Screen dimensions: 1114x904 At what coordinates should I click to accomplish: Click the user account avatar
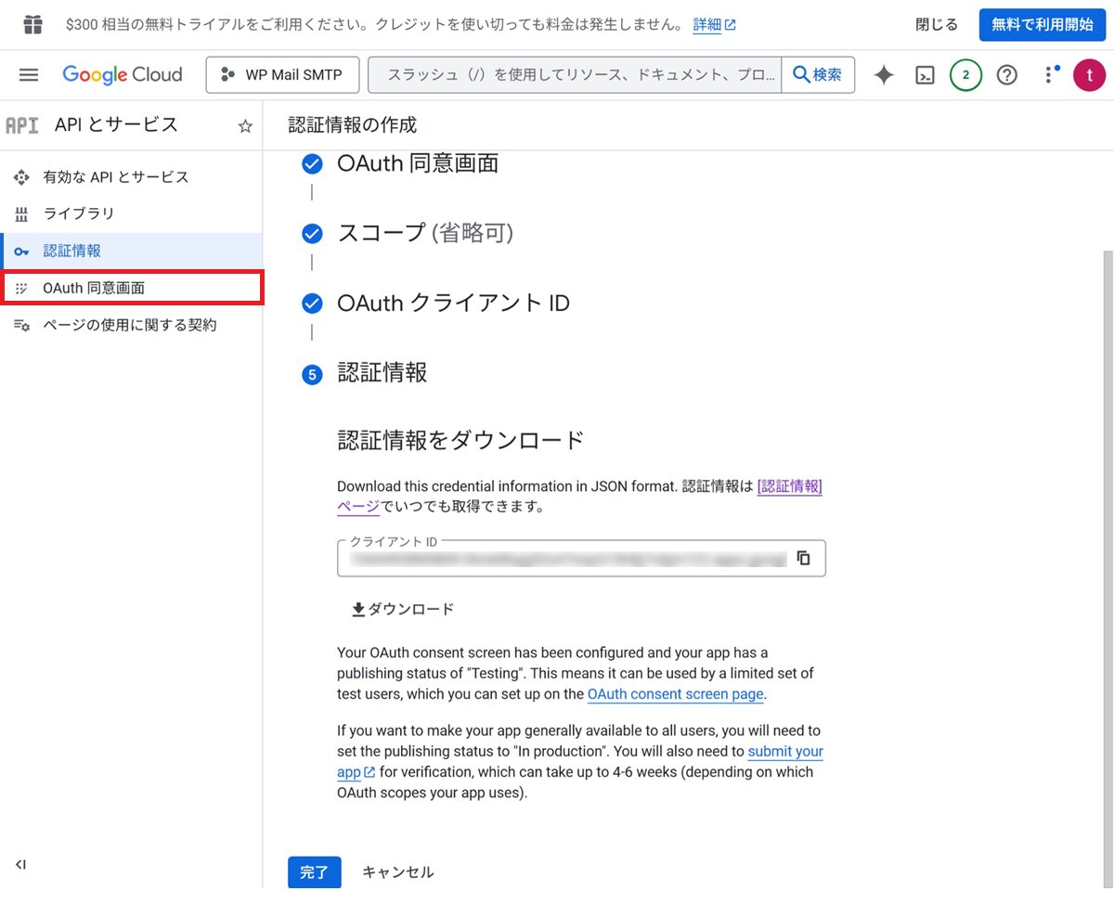coord(1088,75)
